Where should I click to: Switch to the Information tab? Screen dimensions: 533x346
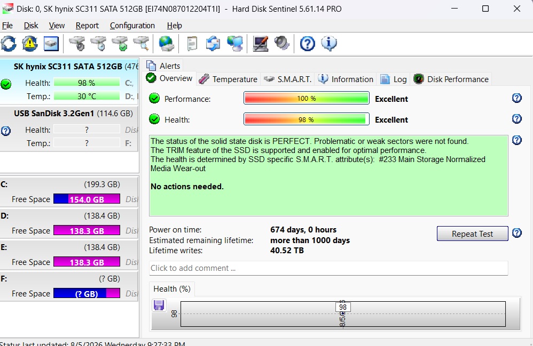tap(346, 79)
